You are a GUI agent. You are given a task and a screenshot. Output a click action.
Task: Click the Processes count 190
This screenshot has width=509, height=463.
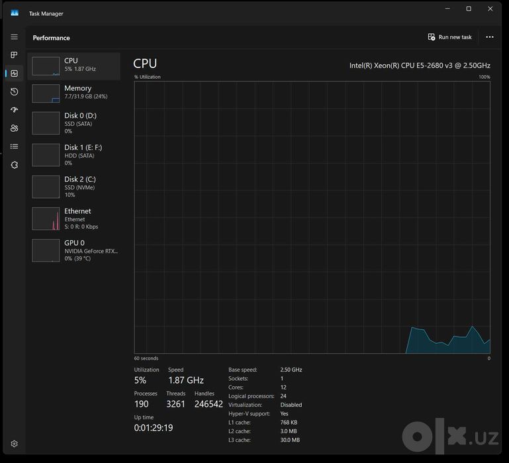(141, 404)
